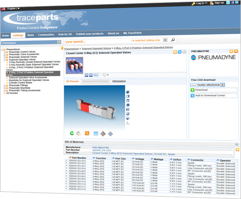
Task: Click the LinkedIn icon in top bar
Action: 237,2
